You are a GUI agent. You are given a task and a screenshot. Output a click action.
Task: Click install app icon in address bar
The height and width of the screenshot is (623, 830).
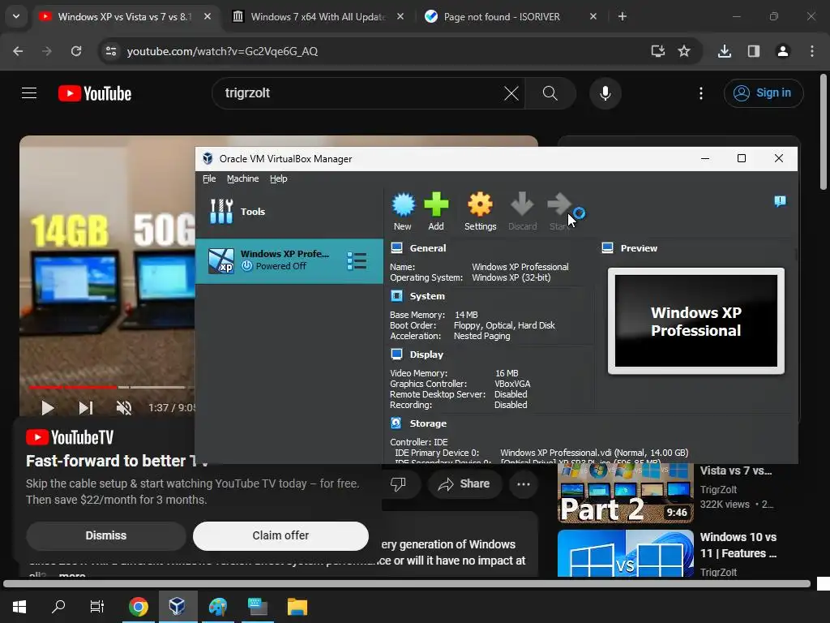[658, 51]
